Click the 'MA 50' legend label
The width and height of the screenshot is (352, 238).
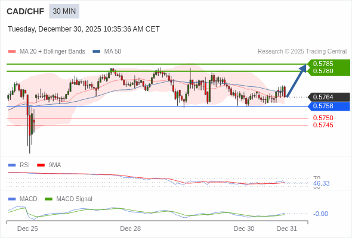pos(113,52)
